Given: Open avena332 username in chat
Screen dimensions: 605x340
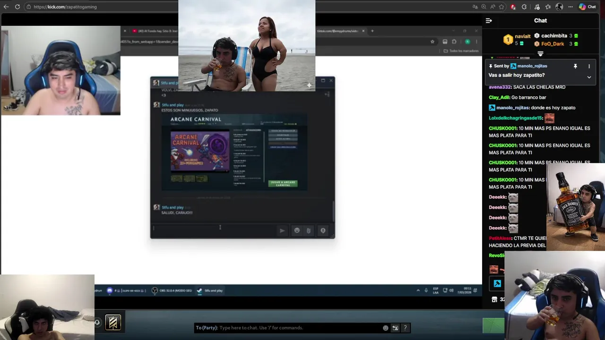Looking at the screenshot, I should point(500,87).
